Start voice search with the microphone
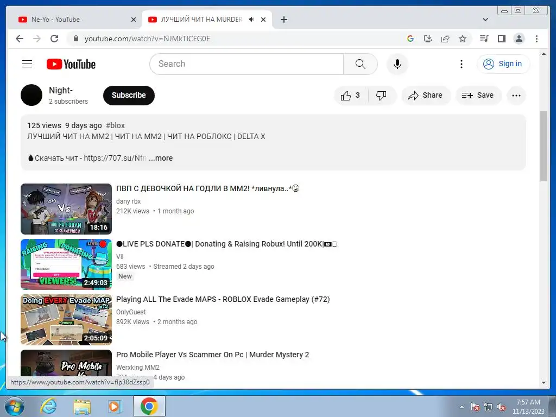 (x=397, y=64)
